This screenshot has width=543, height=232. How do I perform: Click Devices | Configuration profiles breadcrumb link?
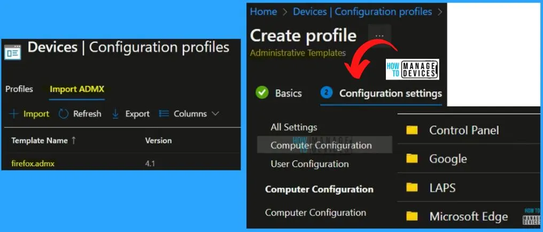coord(362,11)
